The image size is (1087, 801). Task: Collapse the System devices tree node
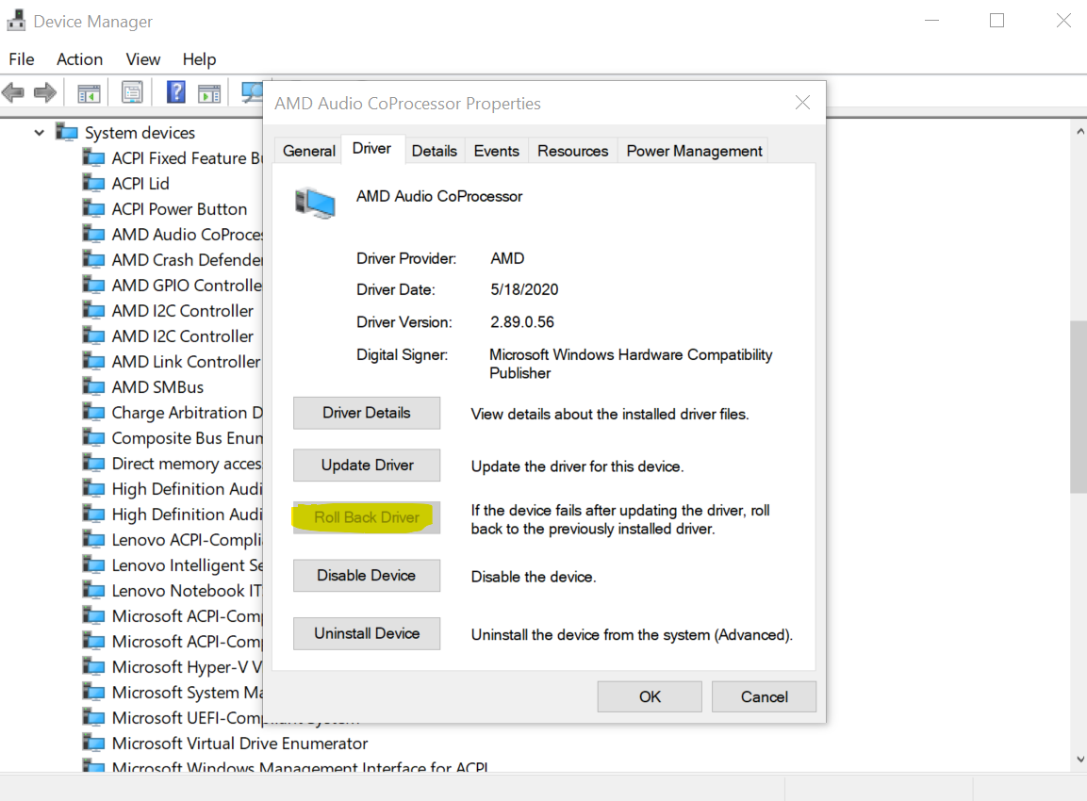(x=40, y=132)
